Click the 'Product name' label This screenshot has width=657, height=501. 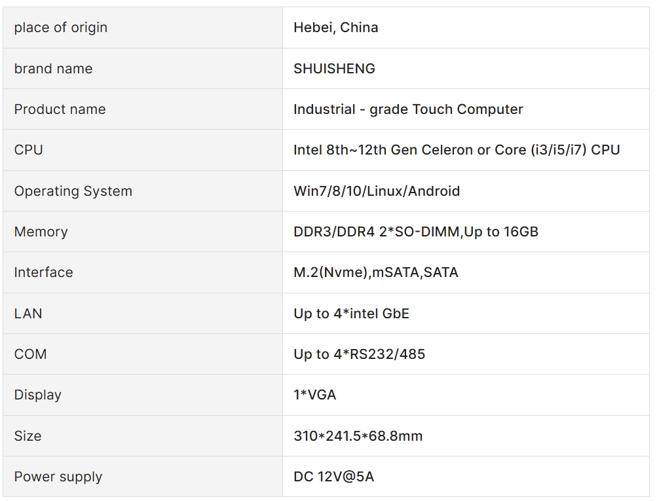60,109
